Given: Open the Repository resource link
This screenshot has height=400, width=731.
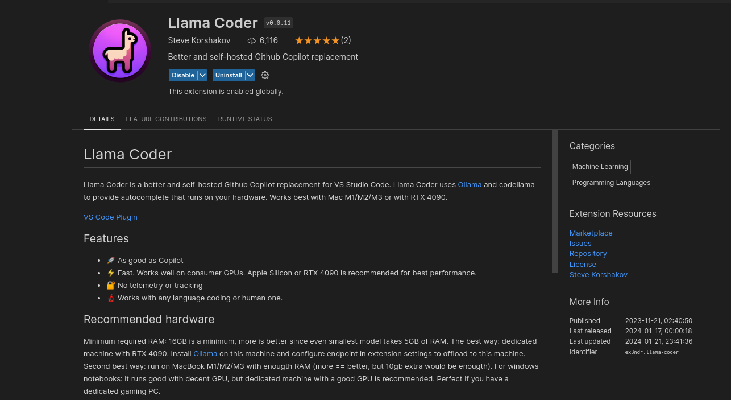Looking at the screenshot, I should [588, 253].
